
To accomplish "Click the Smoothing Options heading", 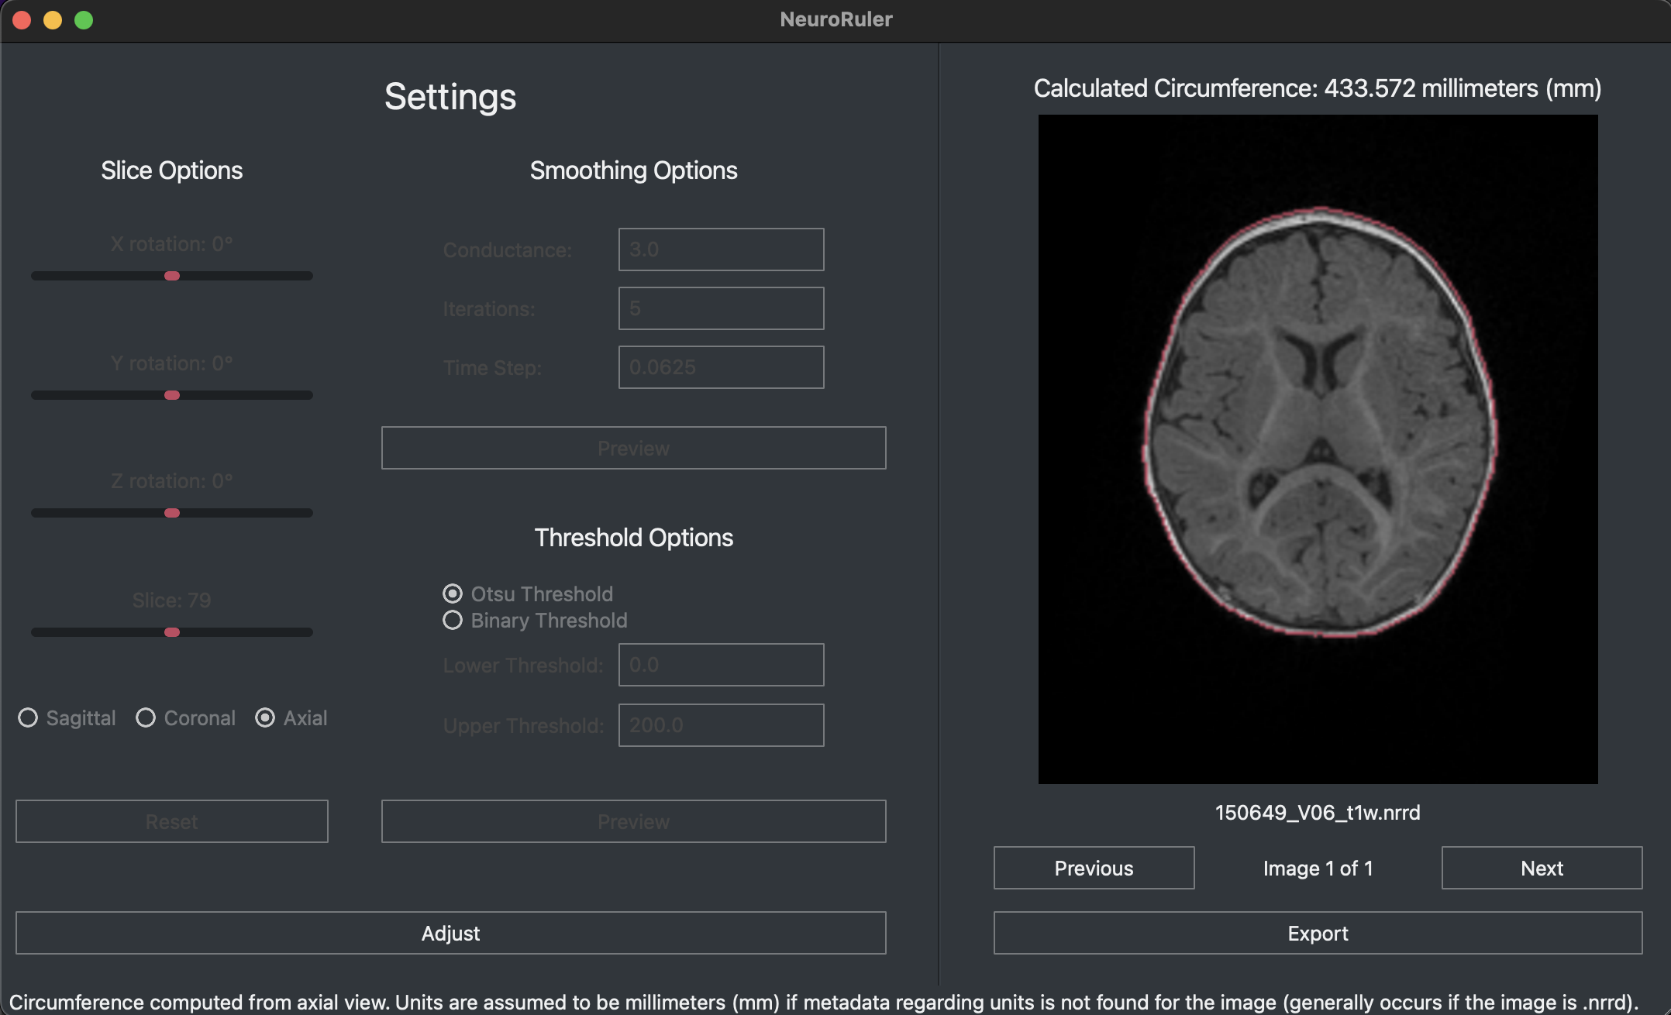I will coord(633,170).
